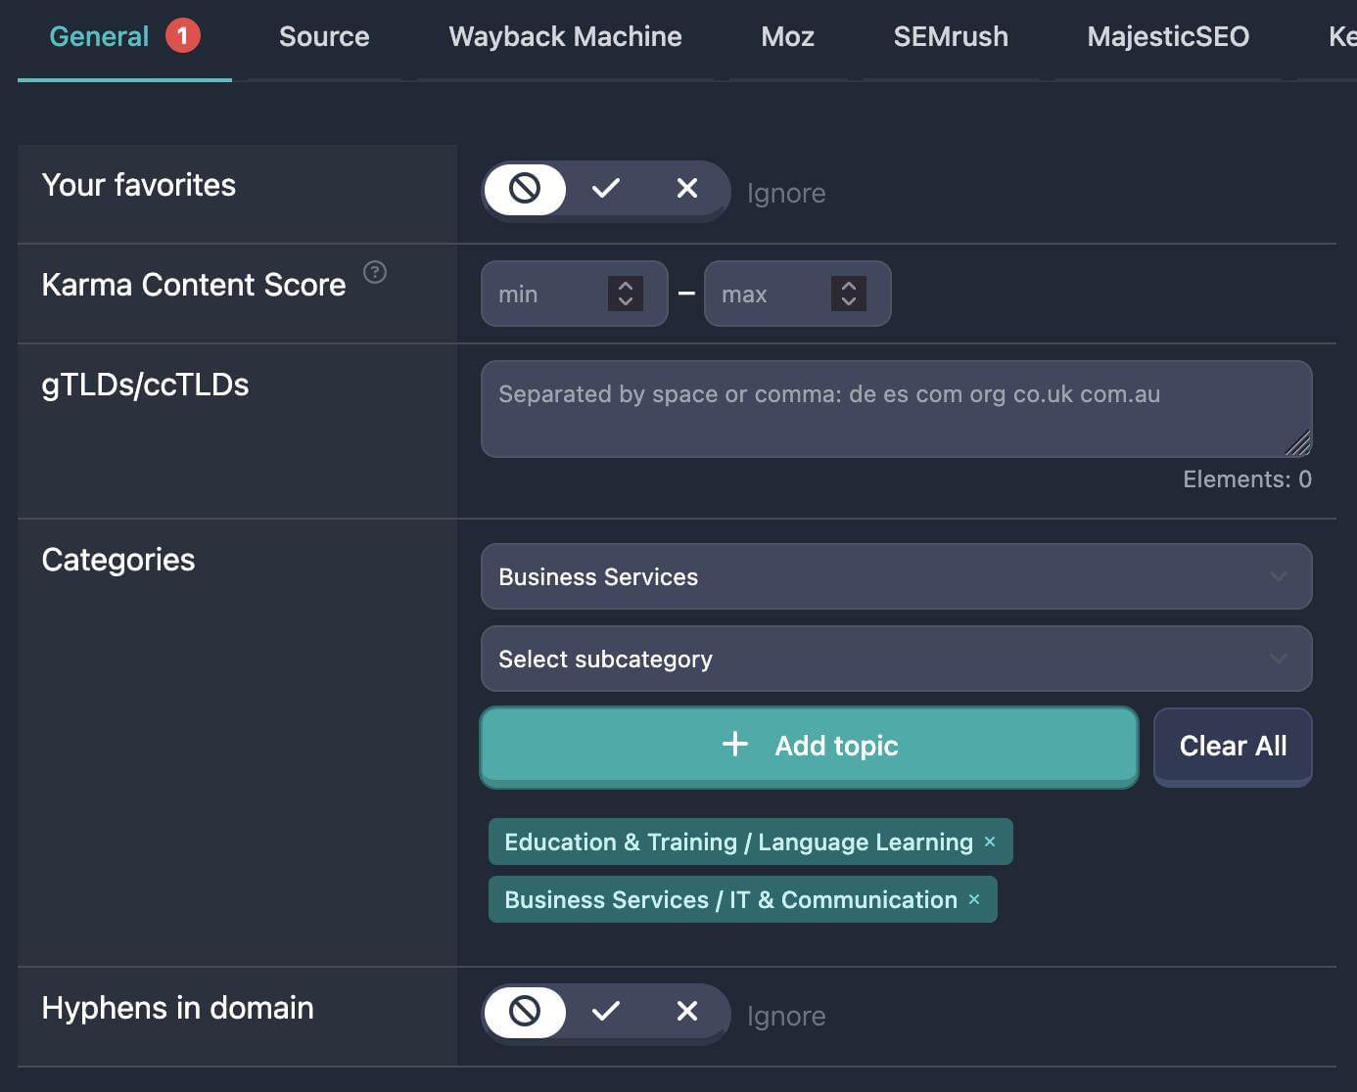The height and width of the screenshot is (1092, 1357).
Task: Select the ignore icon for Your favorites
Action: coord(525,189)
